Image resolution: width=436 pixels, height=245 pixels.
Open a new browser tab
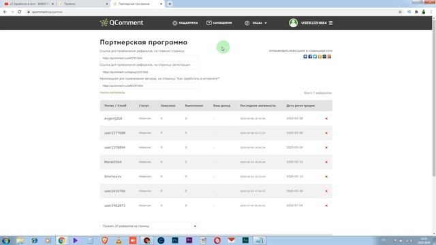click(170, 4)
